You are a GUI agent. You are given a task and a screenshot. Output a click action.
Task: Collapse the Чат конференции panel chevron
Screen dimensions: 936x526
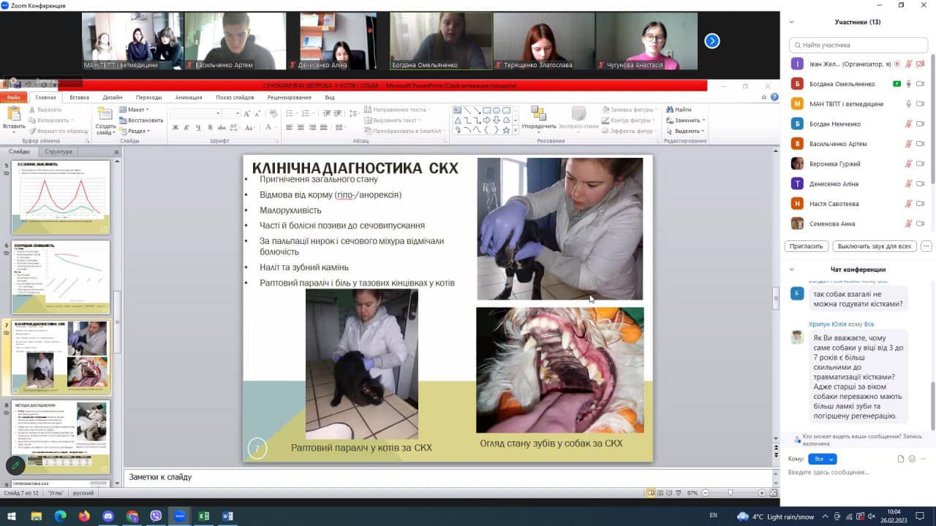click(x=791, y=269)
